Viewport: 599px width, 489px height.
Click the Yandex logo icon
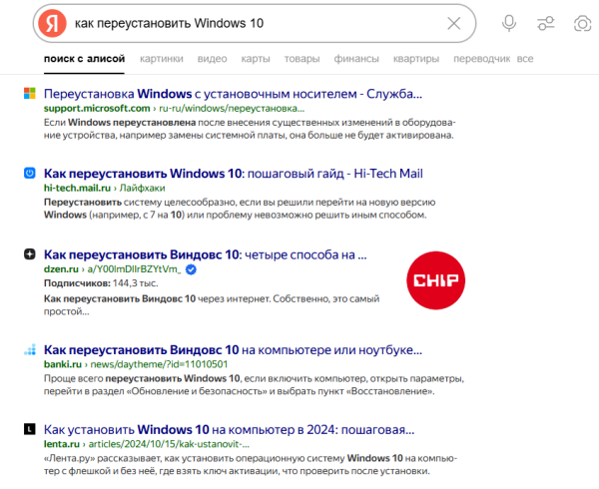[51, 23]
